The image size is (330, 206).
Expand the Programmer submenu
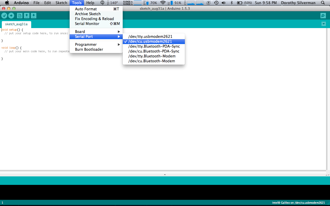tap(96, 45)
